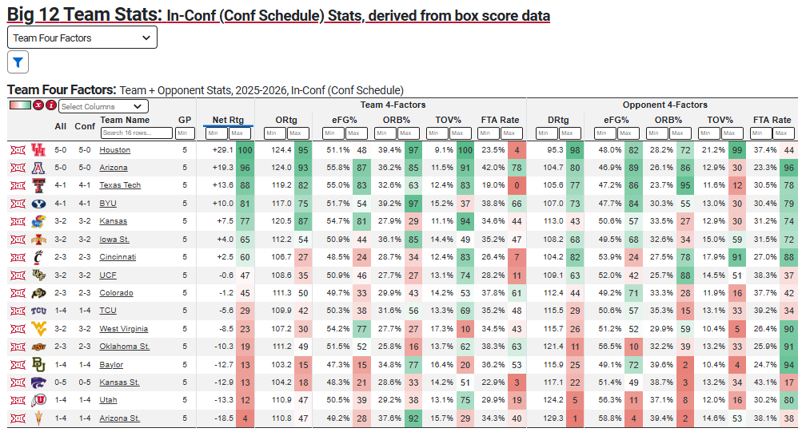Click the Search 16 rows field
The width and height of the screenshot is (806, 436).
(136, 133)
